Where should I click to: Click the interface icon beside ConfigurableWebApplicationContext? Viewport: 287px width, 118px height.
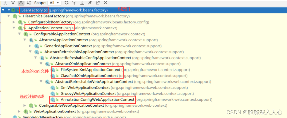[x=31, y=106]
